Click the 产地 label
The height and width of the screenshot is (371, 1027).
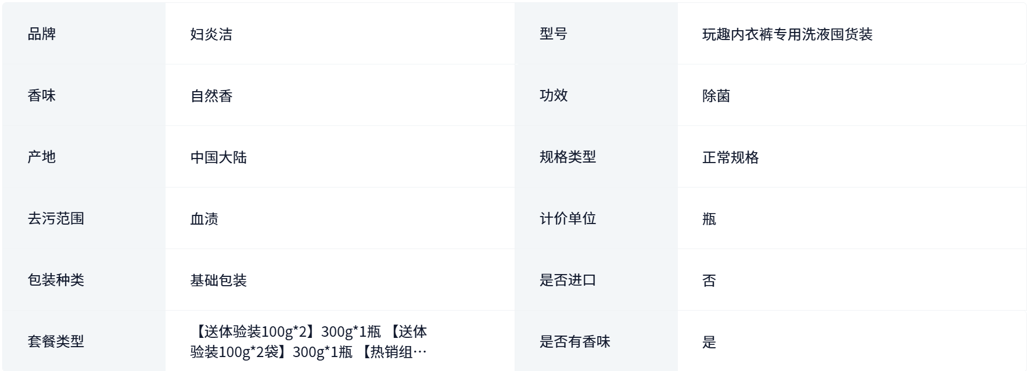[42, 157]
